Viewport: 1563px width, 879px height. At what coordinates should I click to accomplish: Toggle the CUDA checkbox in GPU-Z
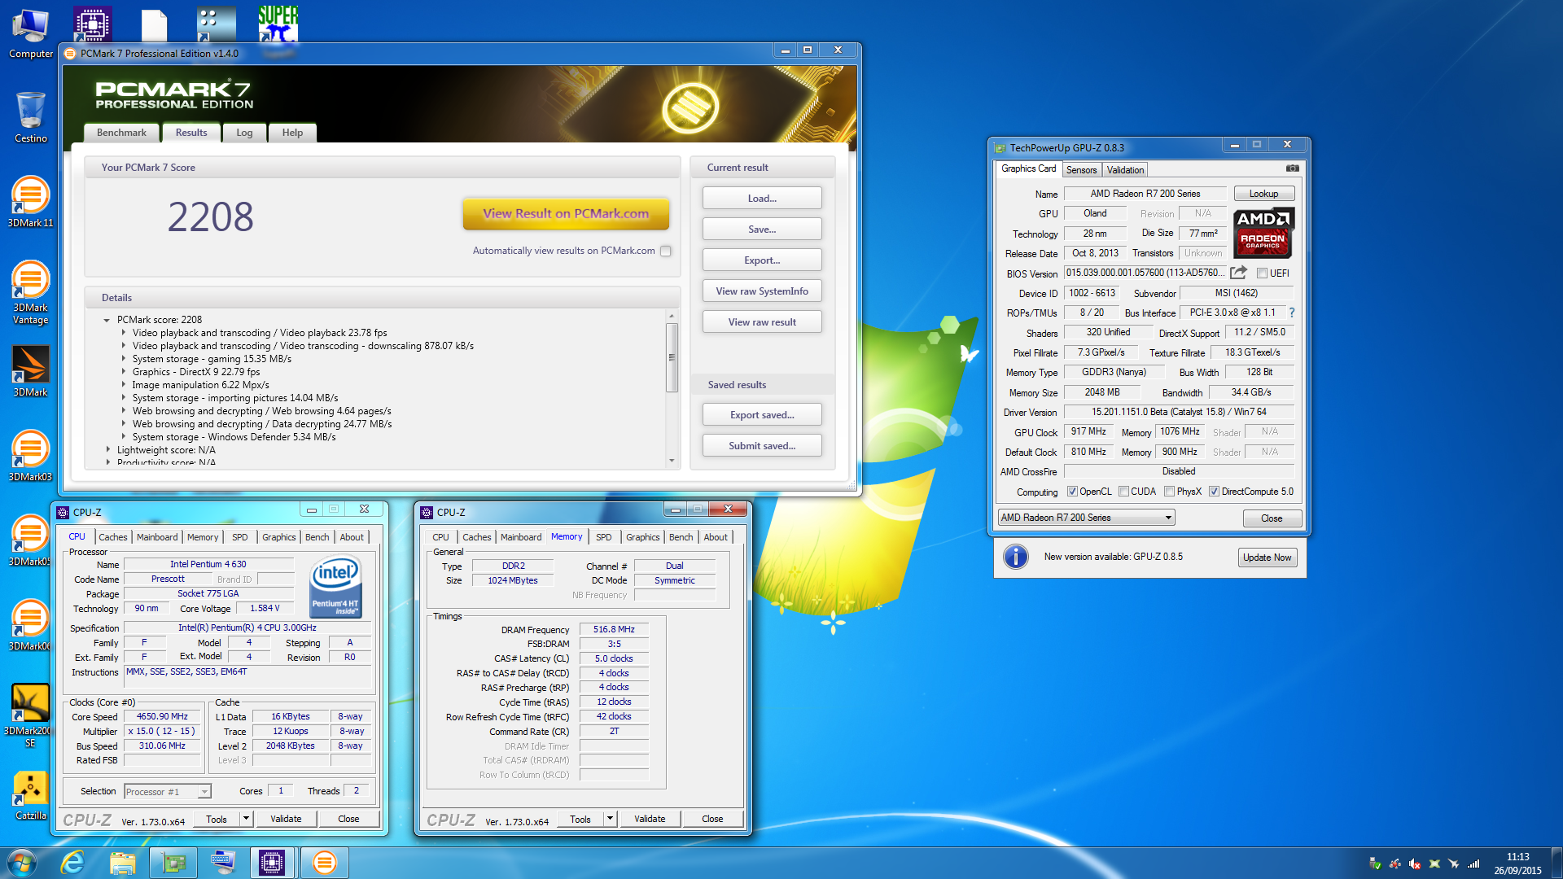tap(1123, 492)
